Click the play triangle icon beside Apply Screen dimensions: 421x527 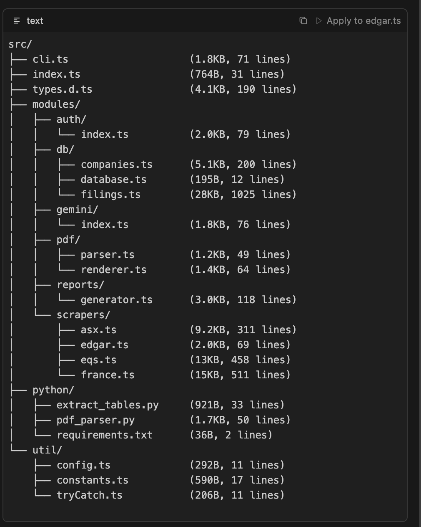coord(319,20)
